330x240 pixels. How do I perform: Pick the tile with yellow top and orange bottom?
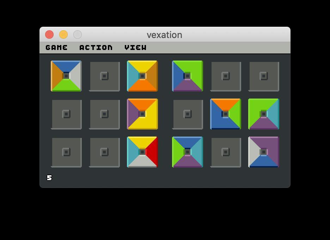tap(142, 76)
